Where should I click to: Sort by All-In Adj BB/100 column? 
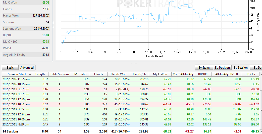click(227, 74)
